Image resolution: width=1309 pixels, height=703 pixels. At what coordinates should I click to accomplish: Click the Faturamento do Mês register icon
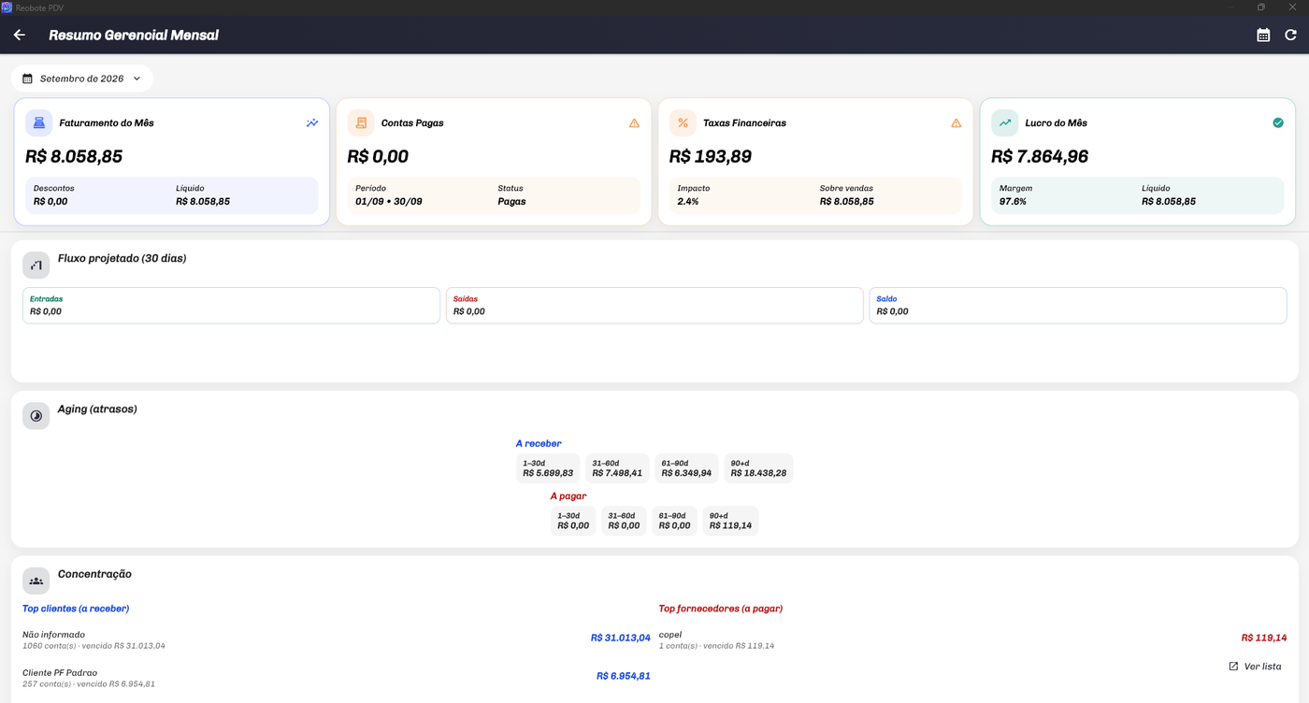[x=39, y=122]
